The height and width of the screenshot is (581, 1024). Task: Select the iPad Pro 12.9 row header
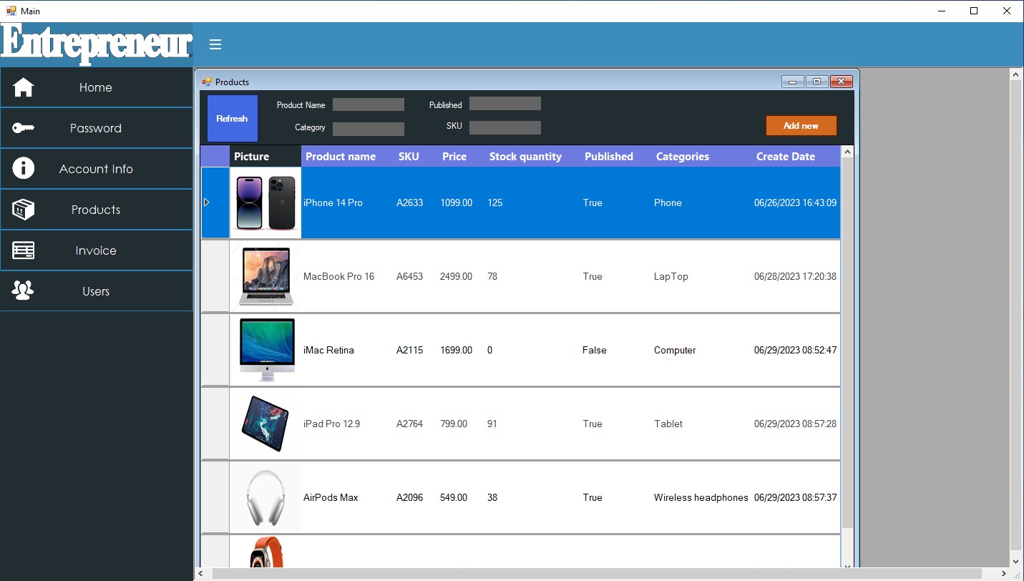[215, 424]
